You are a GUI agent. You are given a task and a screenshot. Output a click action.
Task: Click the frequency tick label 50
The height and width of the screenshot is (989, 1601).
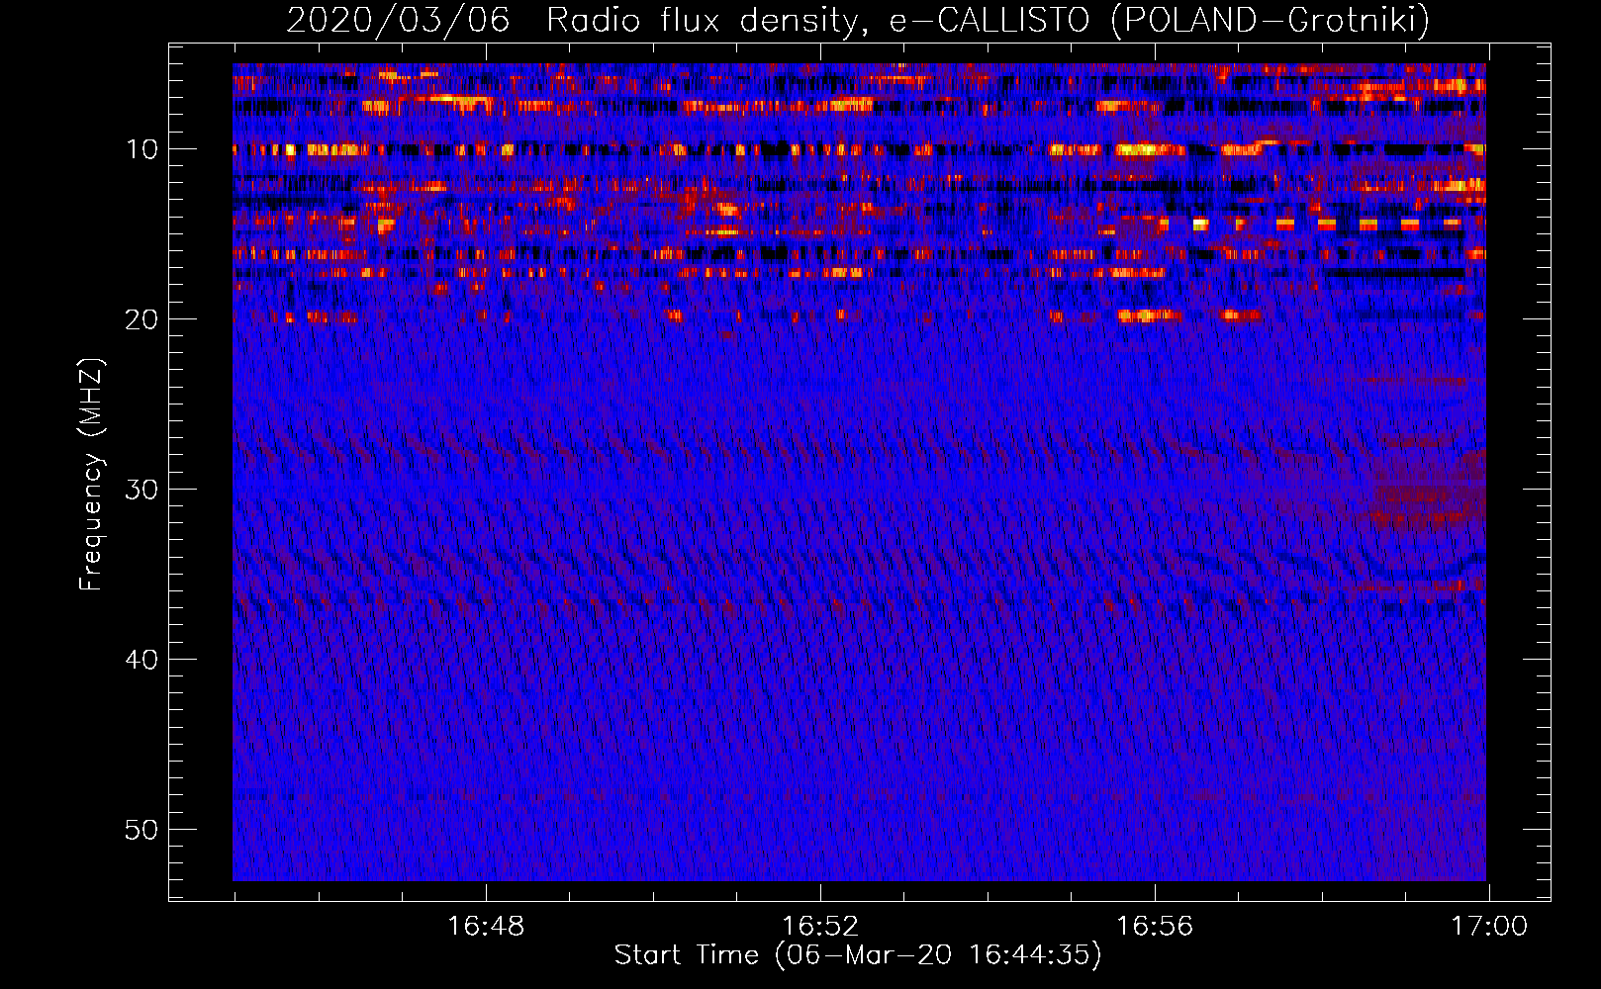[x=142, y=830]
